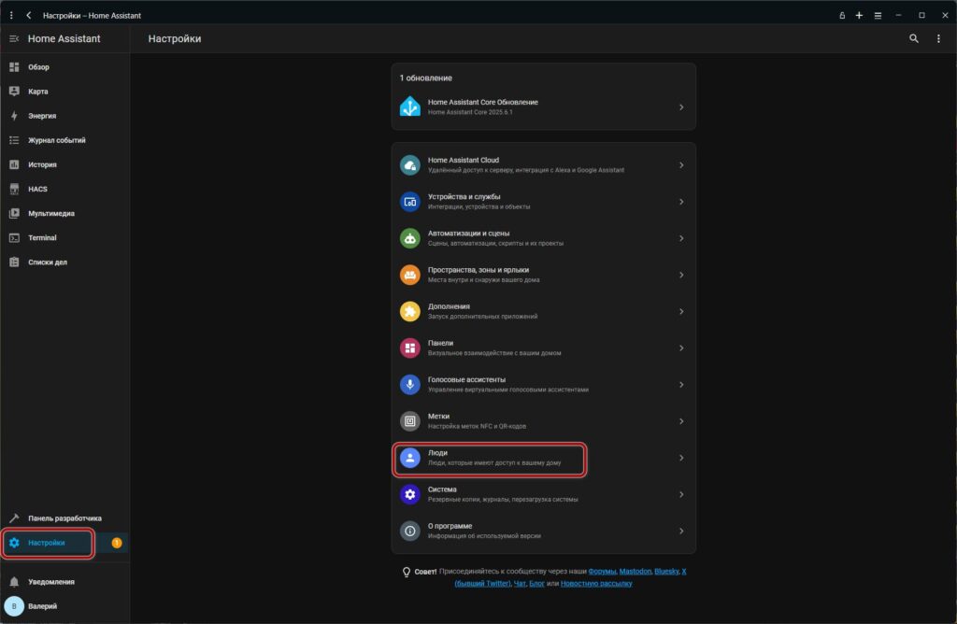Open Журнал событий in the sidebar
This screenshot has width=957, height=624.
coord(56,140)
